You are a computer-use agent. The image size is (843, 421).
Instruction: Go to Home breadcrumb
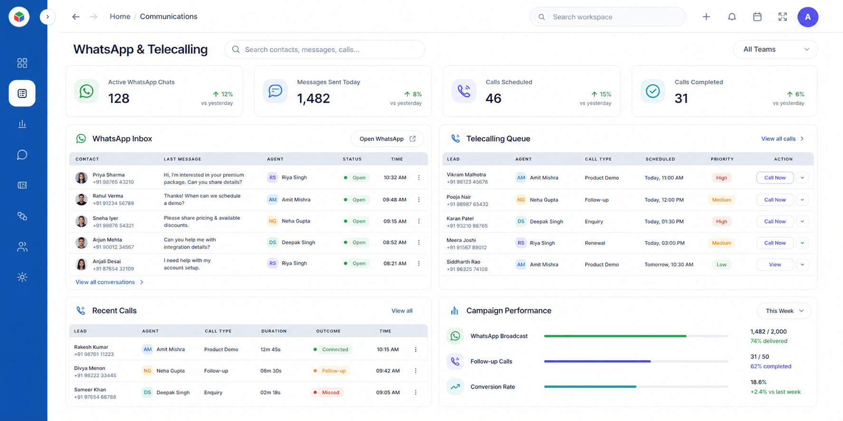tap(120, 17)
